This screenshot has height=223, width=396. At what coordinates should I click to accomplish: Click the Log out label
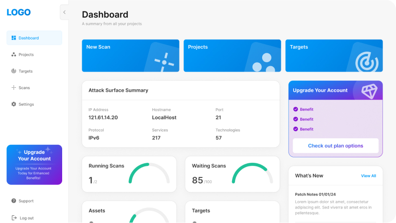pos(27,218)
